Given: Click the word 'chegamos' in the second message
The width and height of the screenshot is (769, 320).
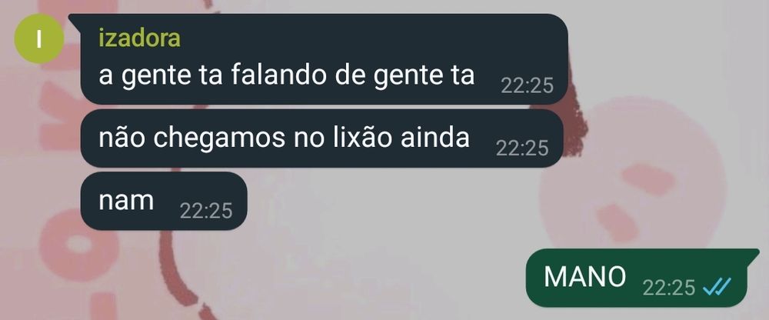Looking at the screenshot, I should (x=218, y=139).
